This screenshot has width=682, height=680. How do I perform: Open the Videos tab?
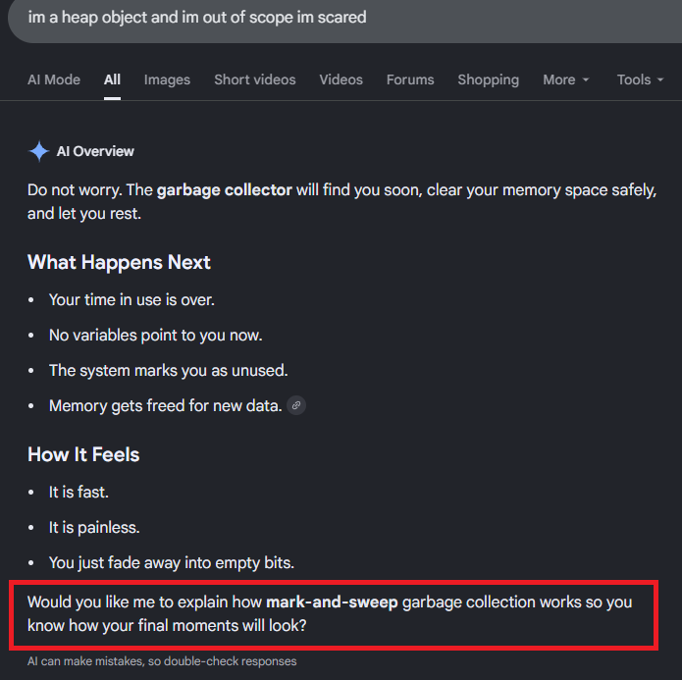pos(341,79)
